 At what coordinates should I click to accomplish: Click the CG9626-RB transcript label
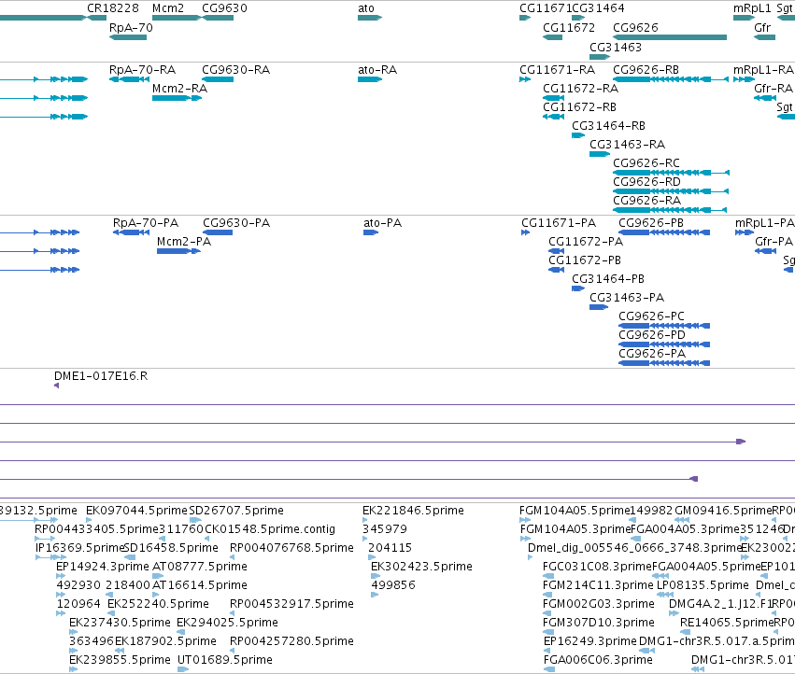pos(646,69)
